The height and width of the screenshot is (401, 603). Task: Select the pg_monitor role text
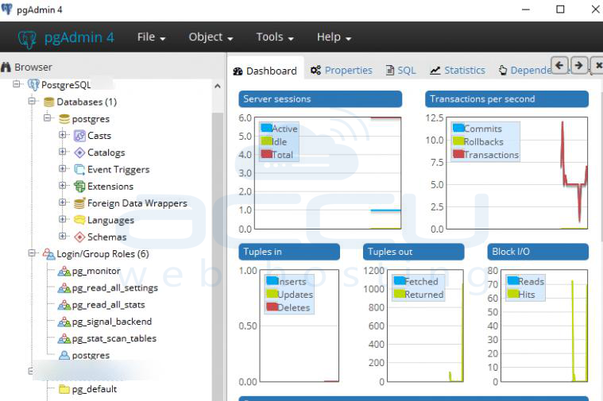coord(96,271)
